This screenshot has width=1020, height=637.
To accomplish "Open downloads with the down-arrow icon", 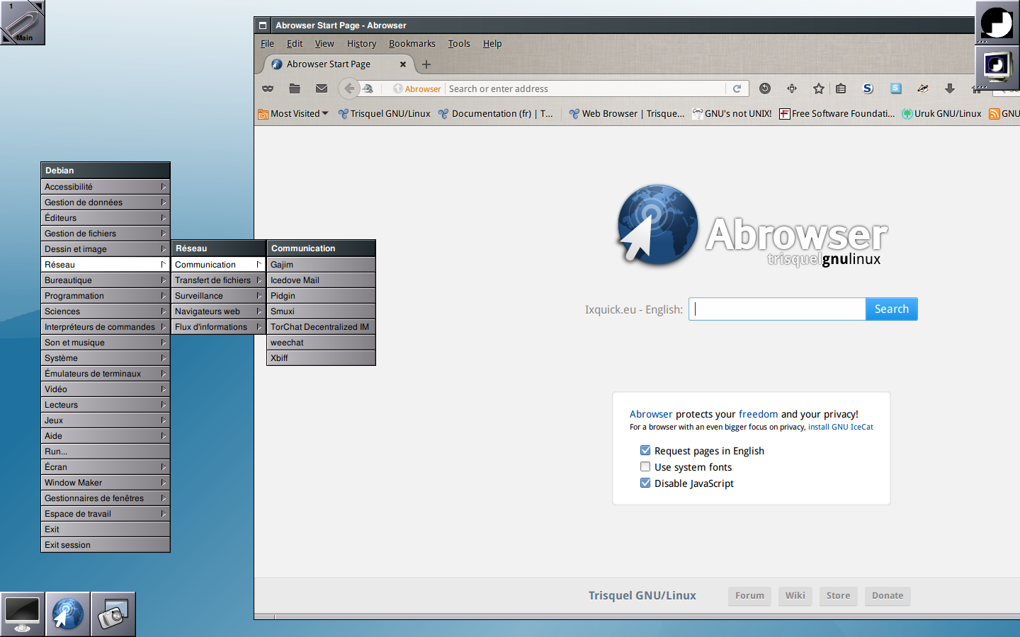I will point(950,88).
